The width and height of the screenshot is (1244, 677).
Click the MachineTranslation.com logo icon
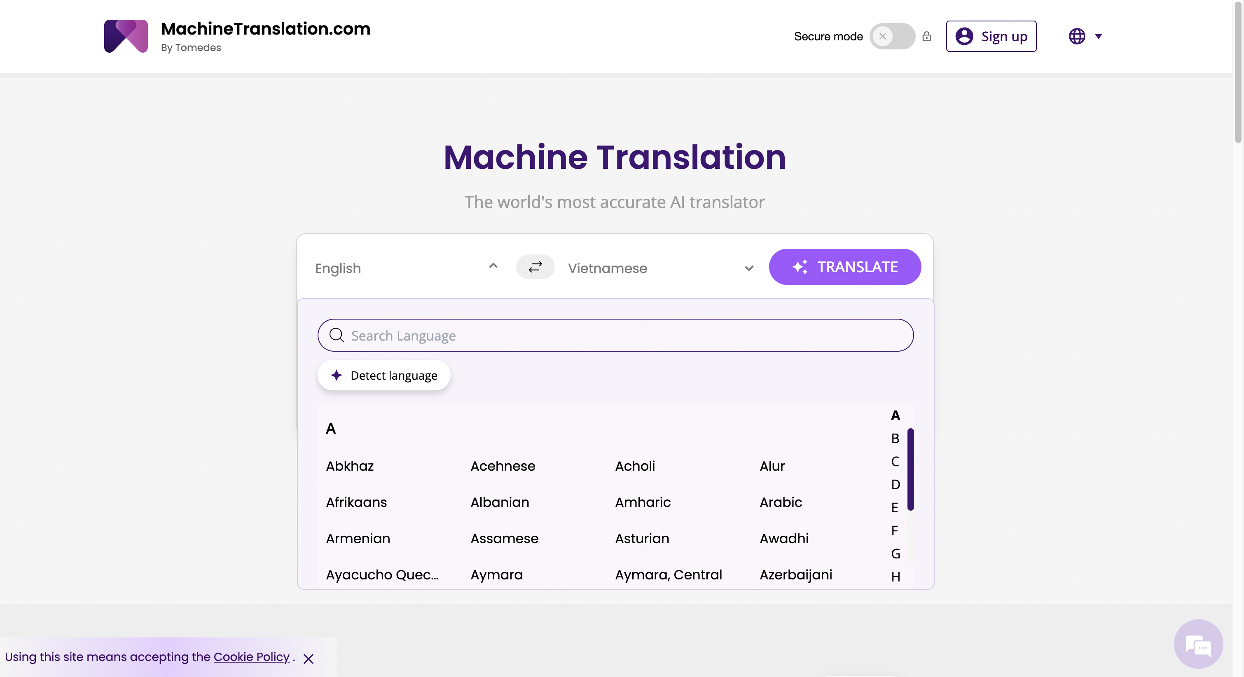click(x=126, y=36)
